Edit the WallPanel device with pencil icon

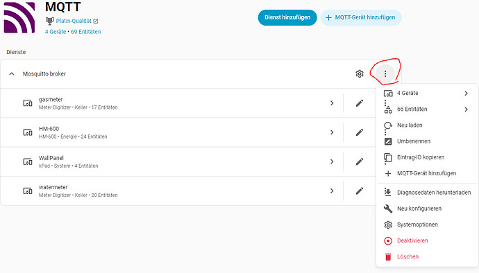[360, 161]
